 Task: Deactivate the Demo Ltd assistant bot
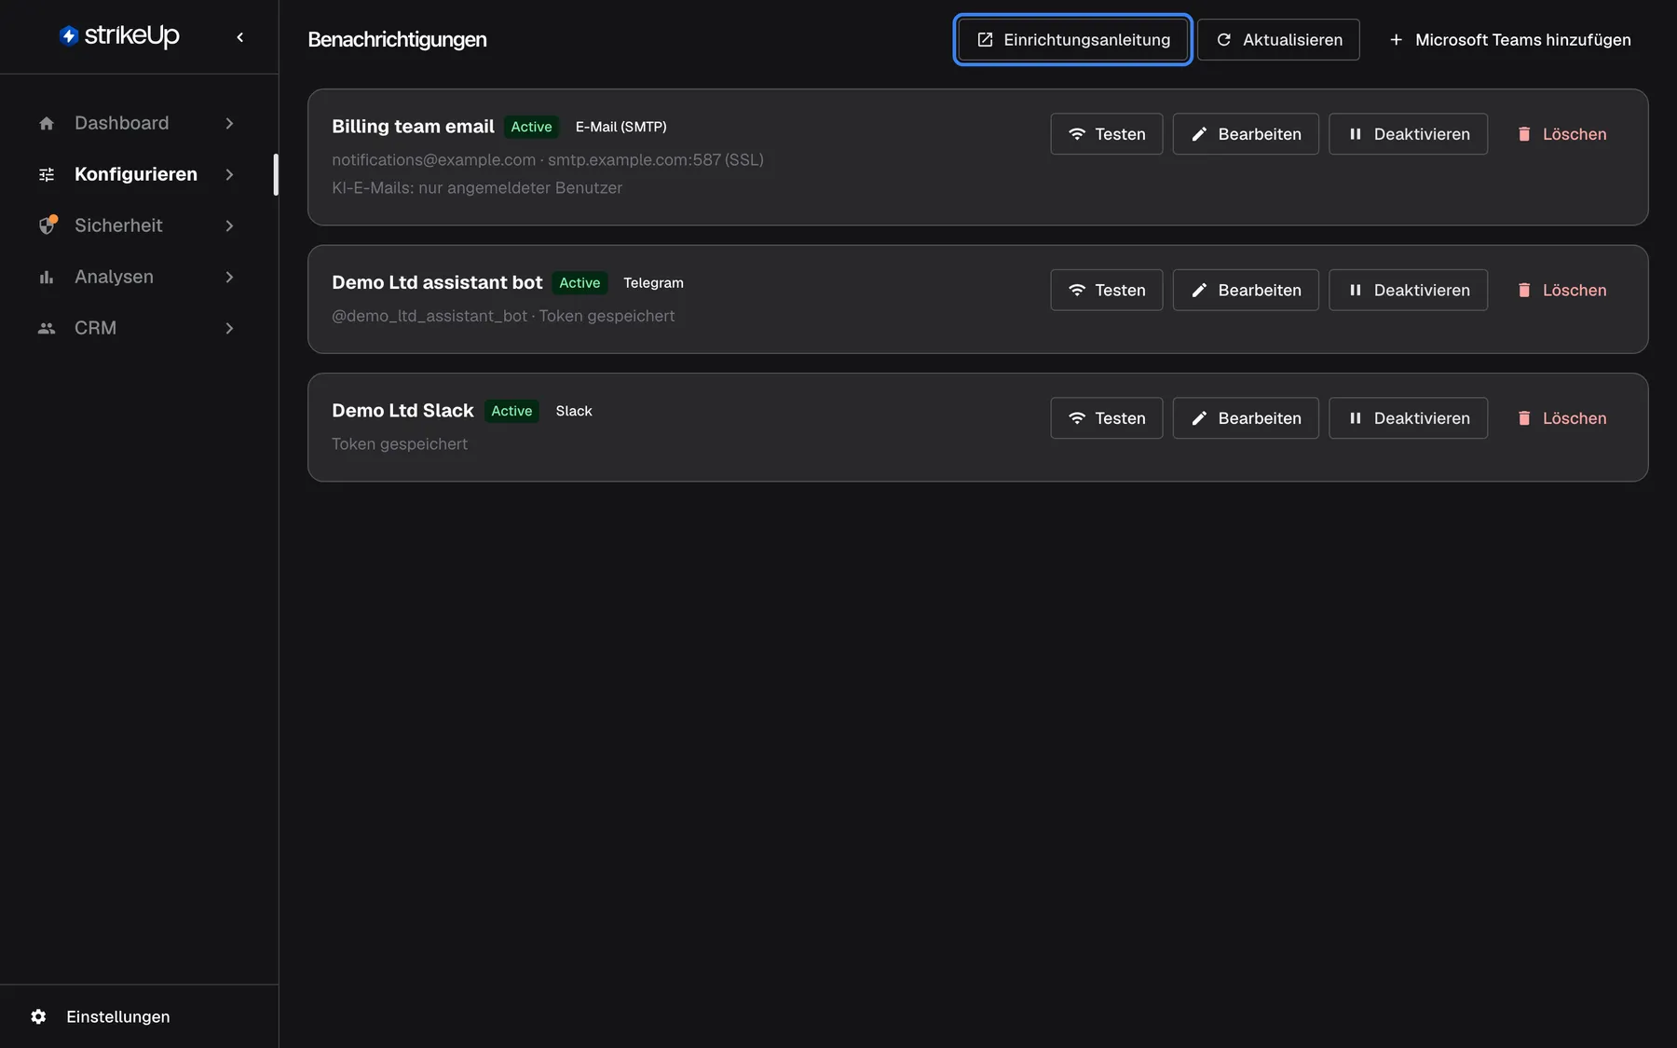click(1408, 290)
